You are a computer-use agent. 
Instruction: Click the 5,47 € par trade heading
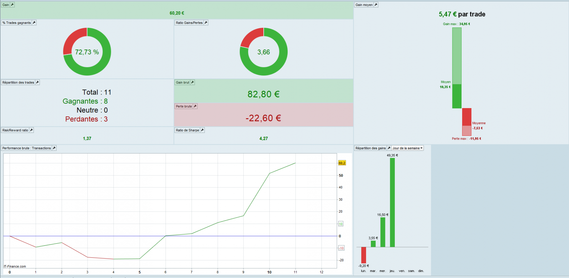pos(462,14)
